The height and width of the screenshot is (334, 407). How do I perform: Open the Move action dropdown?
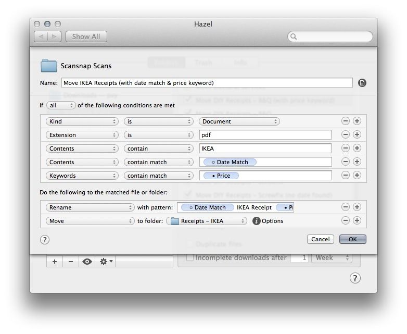90,221
